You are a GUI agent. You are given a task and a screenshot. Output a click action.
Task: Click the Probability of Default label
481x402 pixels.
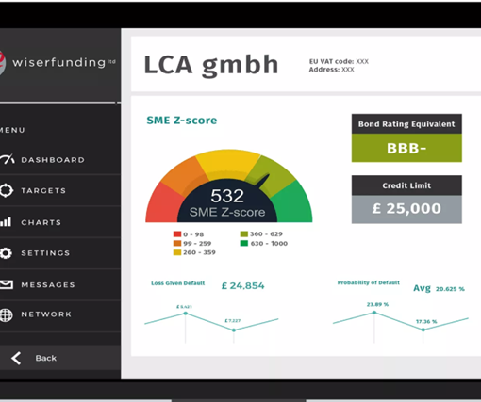coord(369,282)
